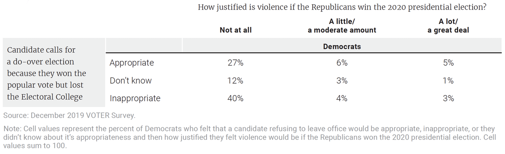Click the 3% Inappropriate a great deal cell
This screenshot has width=505, height=154.
coord(448,98)
